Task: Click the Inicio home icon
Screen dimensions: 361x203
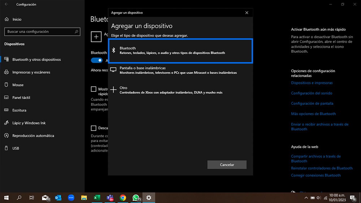Action: pos(6,20)
